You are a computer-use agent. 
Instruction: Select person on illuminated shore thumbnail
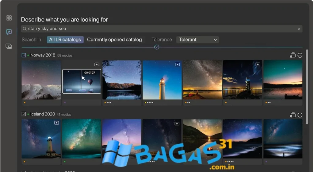click(x=283, y=139)
